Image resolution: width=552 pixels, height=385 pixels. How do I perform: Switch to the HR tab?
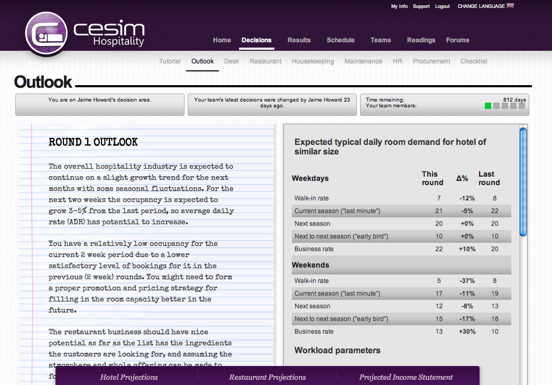point(397,61)
